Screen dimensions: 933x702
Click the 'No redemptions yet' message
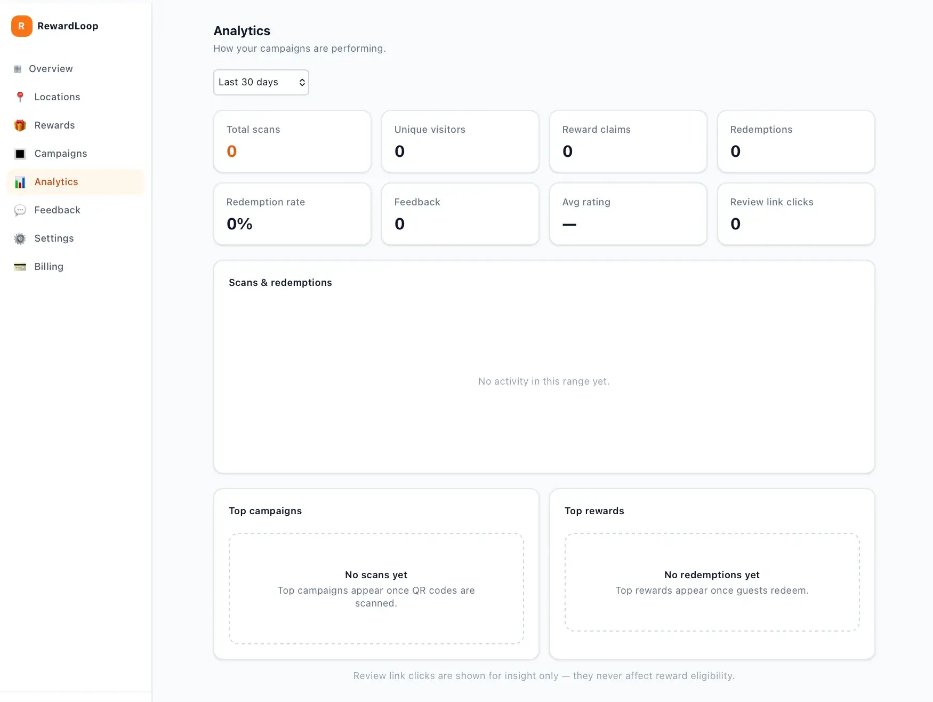pos(712,575)
